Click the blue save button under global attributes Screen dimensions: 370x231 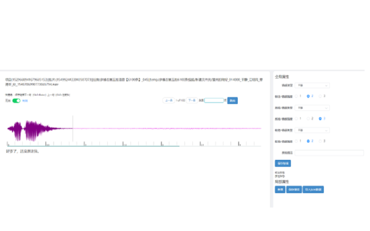283,163
